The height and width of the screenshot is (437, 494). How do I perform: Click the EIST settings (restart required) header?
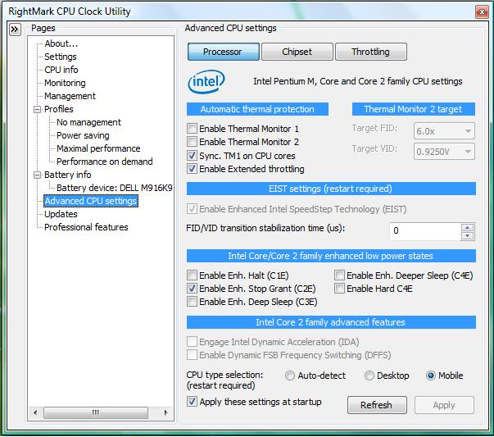[331, 189]
